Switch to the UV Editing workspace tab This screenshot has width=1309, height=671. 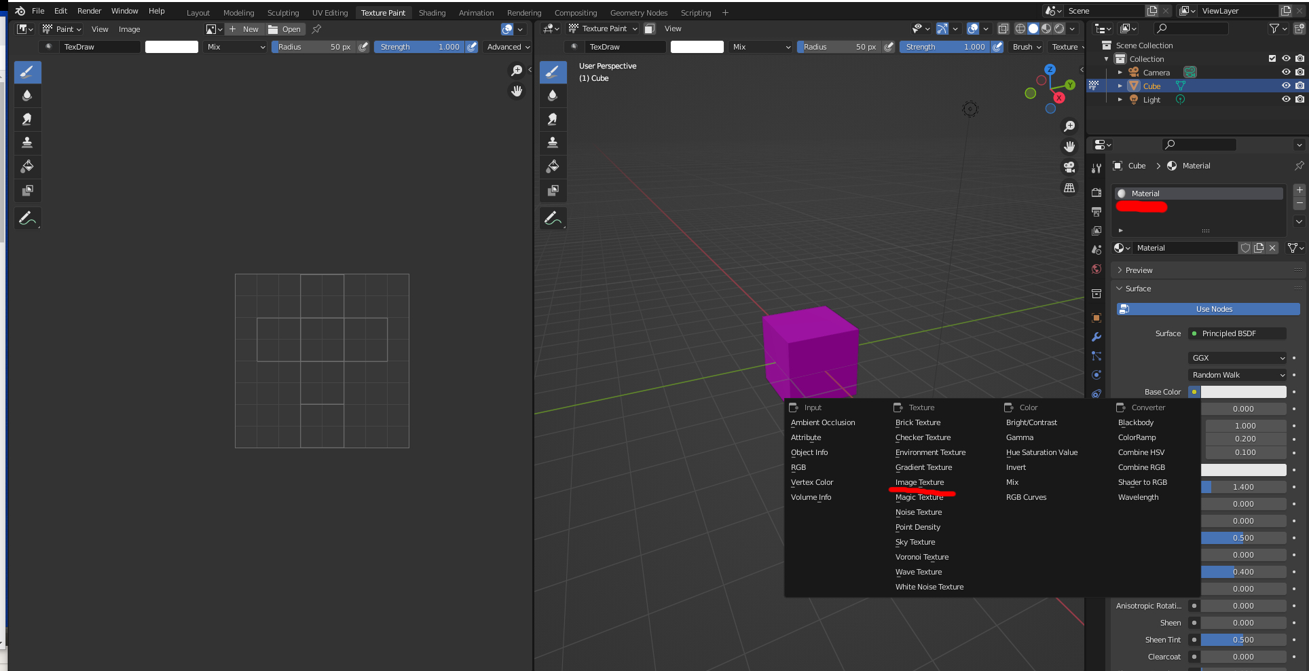(330, 13)
